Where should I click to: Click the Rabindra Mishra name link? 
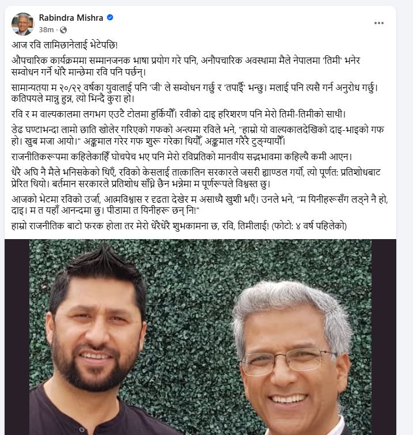(x=71, y=18)
